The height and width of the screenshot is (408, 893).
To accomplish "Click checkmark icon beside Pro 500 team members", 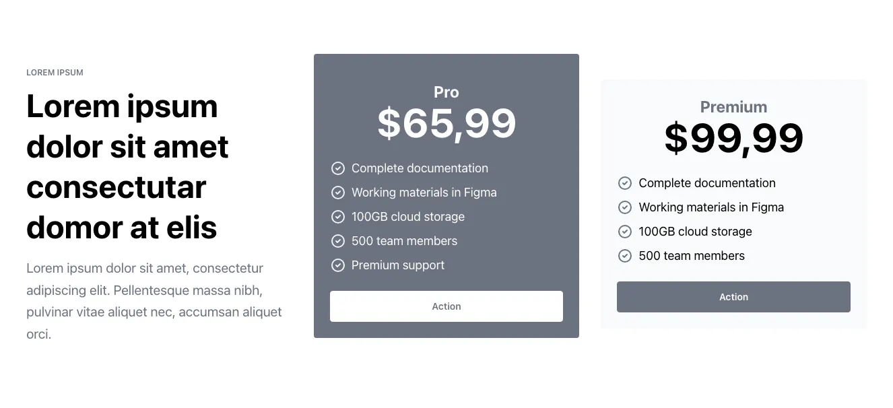I will click(x=338, y=241).
